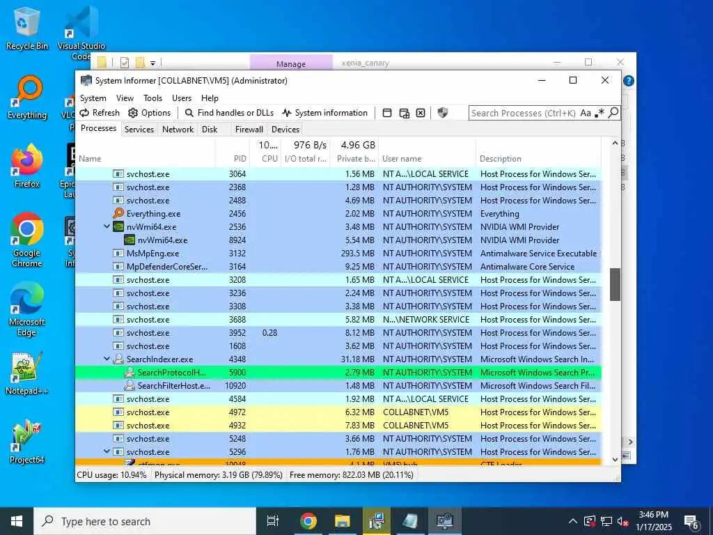
Task: Select the Processes tab
Action: coord(98,128)
